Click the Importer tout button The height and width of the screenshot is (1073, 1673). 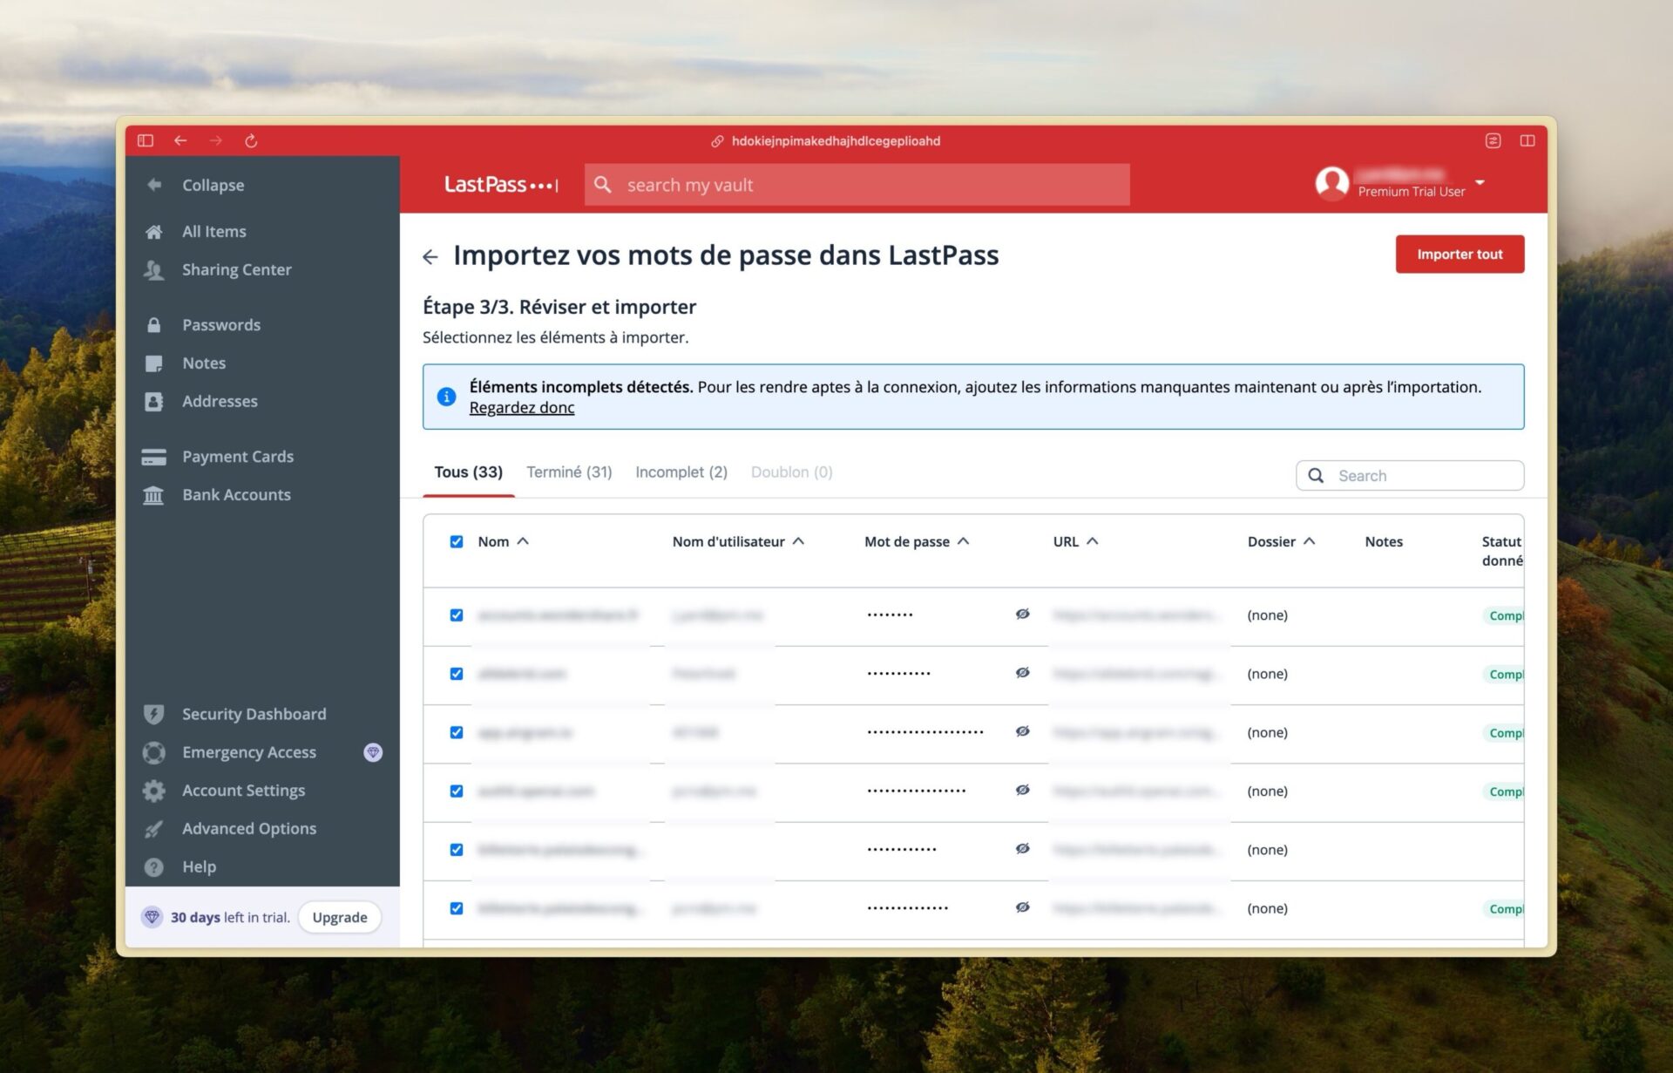pyautogui.click(x=1460, y=254)
